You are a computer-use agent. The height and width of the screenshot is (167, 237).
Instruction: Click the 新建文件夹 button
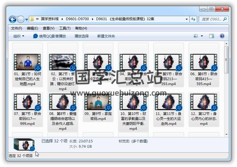106,36
